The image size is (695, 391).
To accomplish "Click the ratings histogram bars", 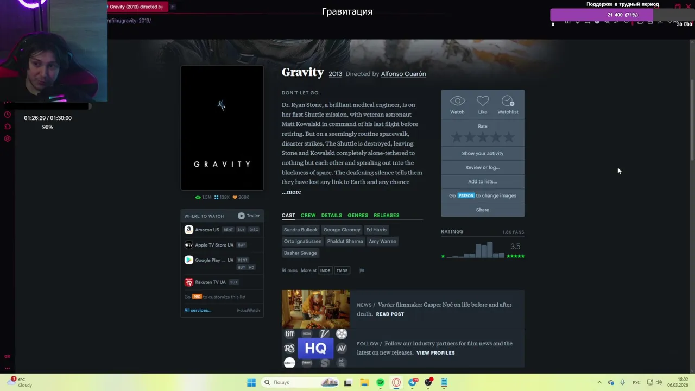I will click(x=477, y=250).
